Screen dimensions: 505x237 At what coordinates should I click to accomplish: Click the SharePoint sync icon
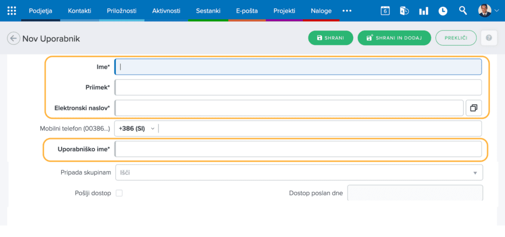point(404,10)
